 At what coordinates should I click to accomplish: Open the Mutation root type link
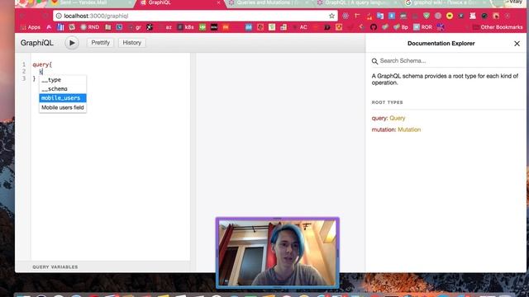pyautogui.click(x=409, y=130)
